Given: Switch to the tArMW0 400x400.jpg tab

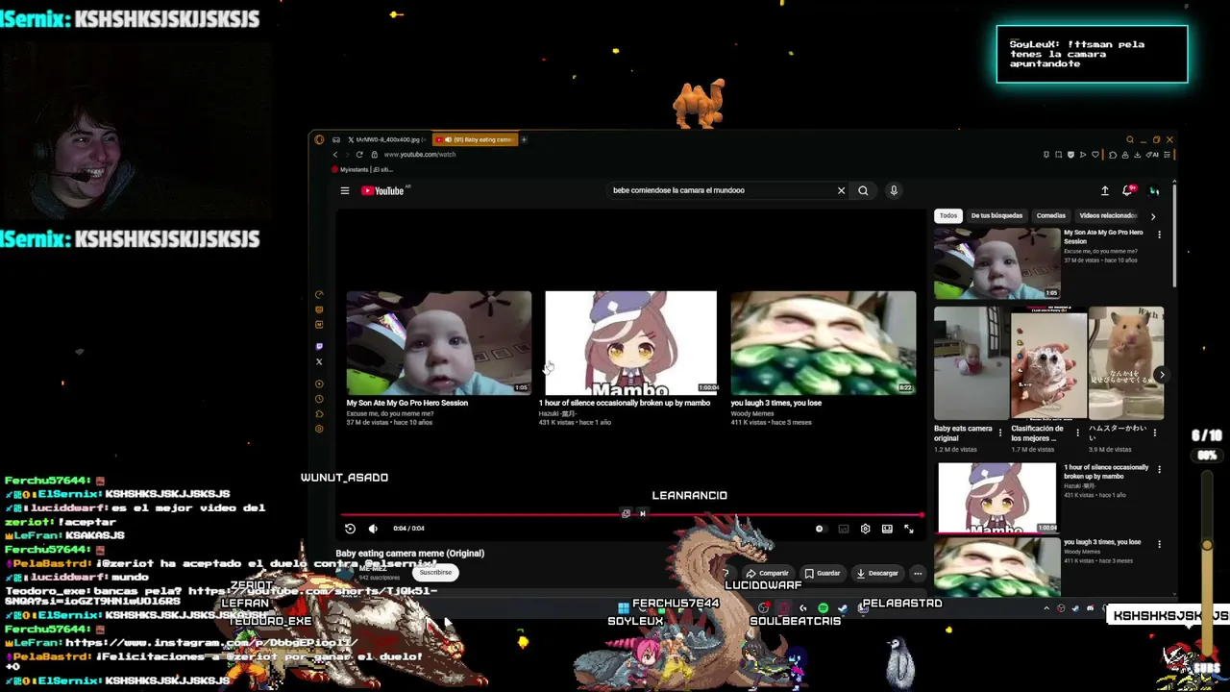Looking at the screenshot, I should [x=387, y=139].
